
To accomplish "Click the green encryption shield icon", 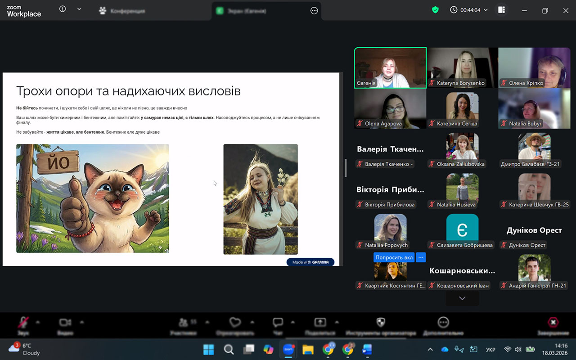I will click(435, 10).
